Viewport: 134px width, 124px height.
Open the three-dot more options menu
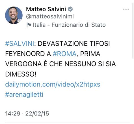(x=126, y=9)
